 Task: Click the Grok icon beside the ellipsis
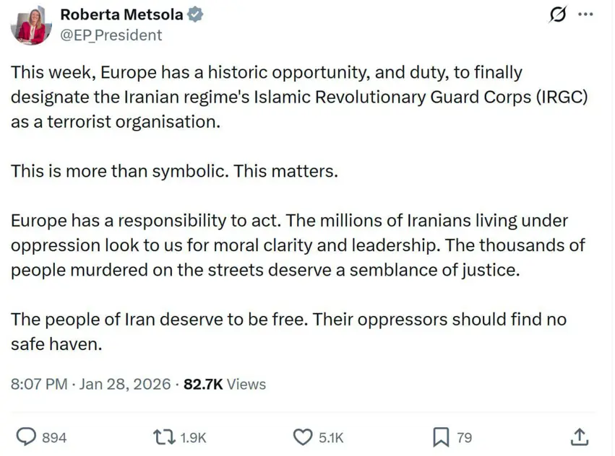click(558, 14)
